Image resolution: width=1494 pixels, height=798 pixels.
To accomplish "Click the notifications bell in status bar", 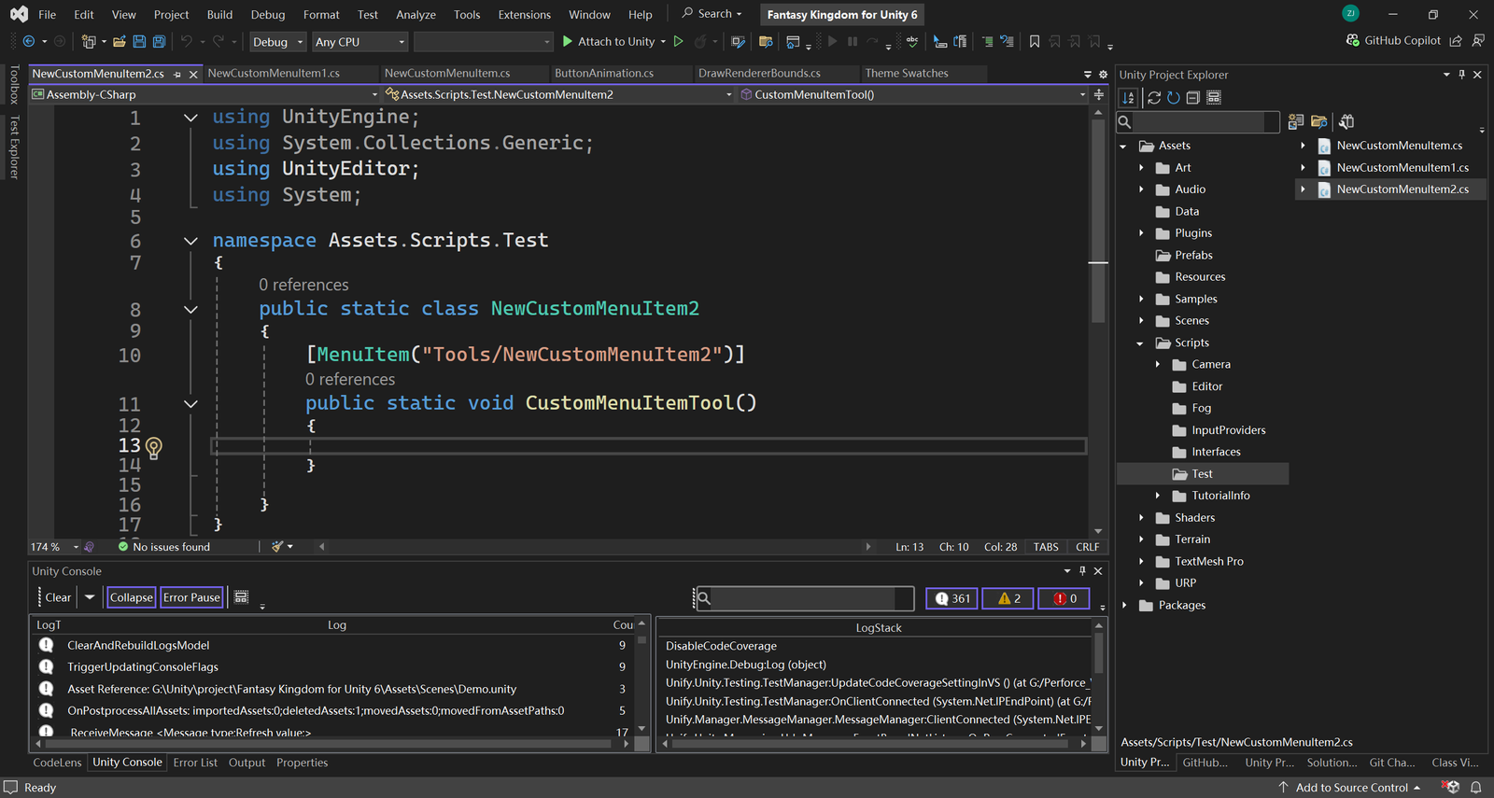I will pyautogui.click(x=1476, y=788).
